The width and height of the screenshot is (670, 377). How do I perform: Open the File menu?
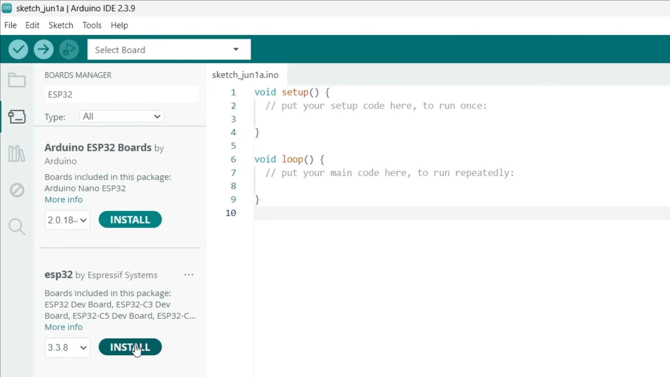click(10, 25)
